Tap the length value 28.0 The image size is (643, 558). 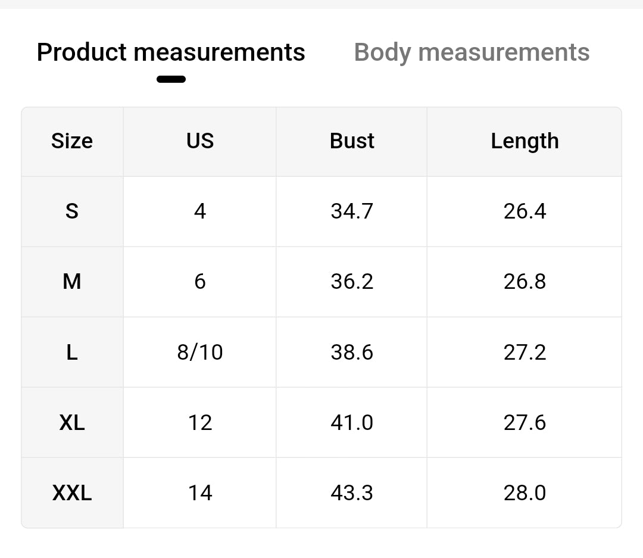525,492
